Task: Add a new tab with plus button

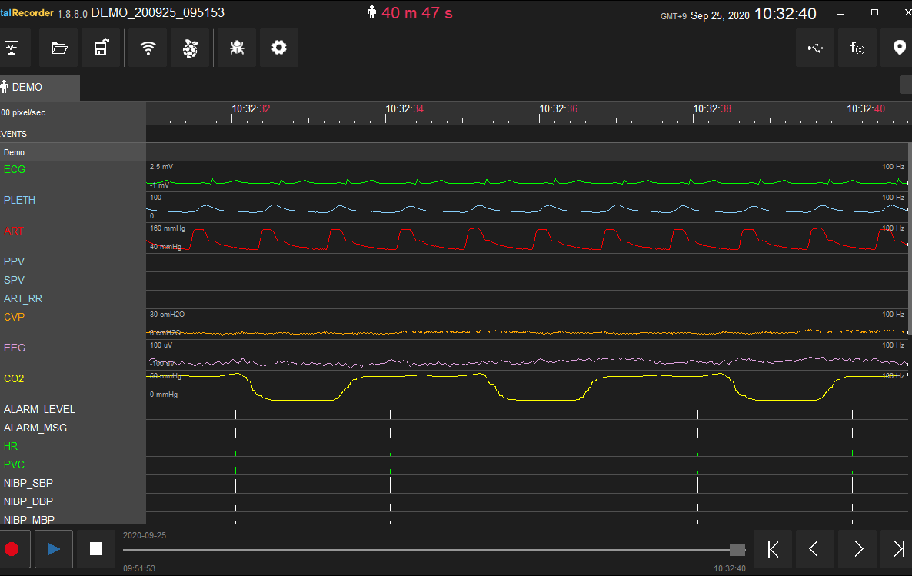Action: [x=907, y=85]
